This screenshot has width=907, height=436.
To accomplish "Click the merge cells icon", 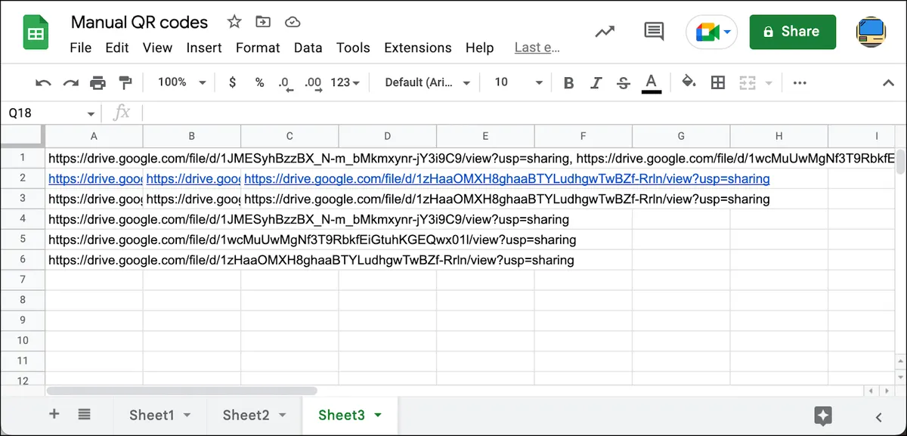I will [x=748, y=82].
